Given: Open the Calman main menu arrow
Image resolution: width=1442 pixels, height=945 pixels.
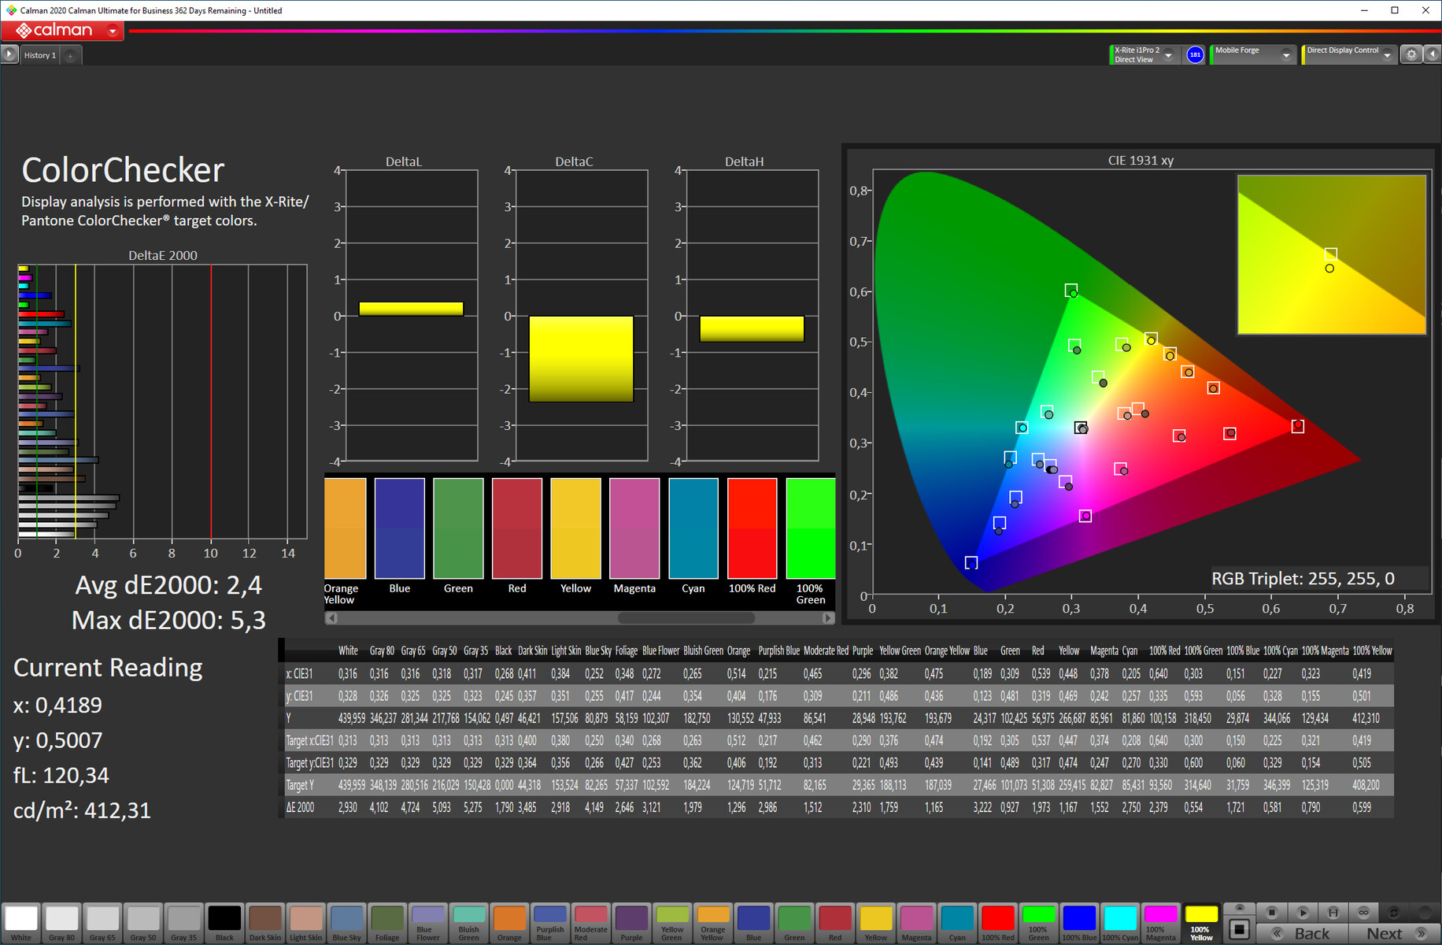Looking at the screenshot, I should (113, 31).
